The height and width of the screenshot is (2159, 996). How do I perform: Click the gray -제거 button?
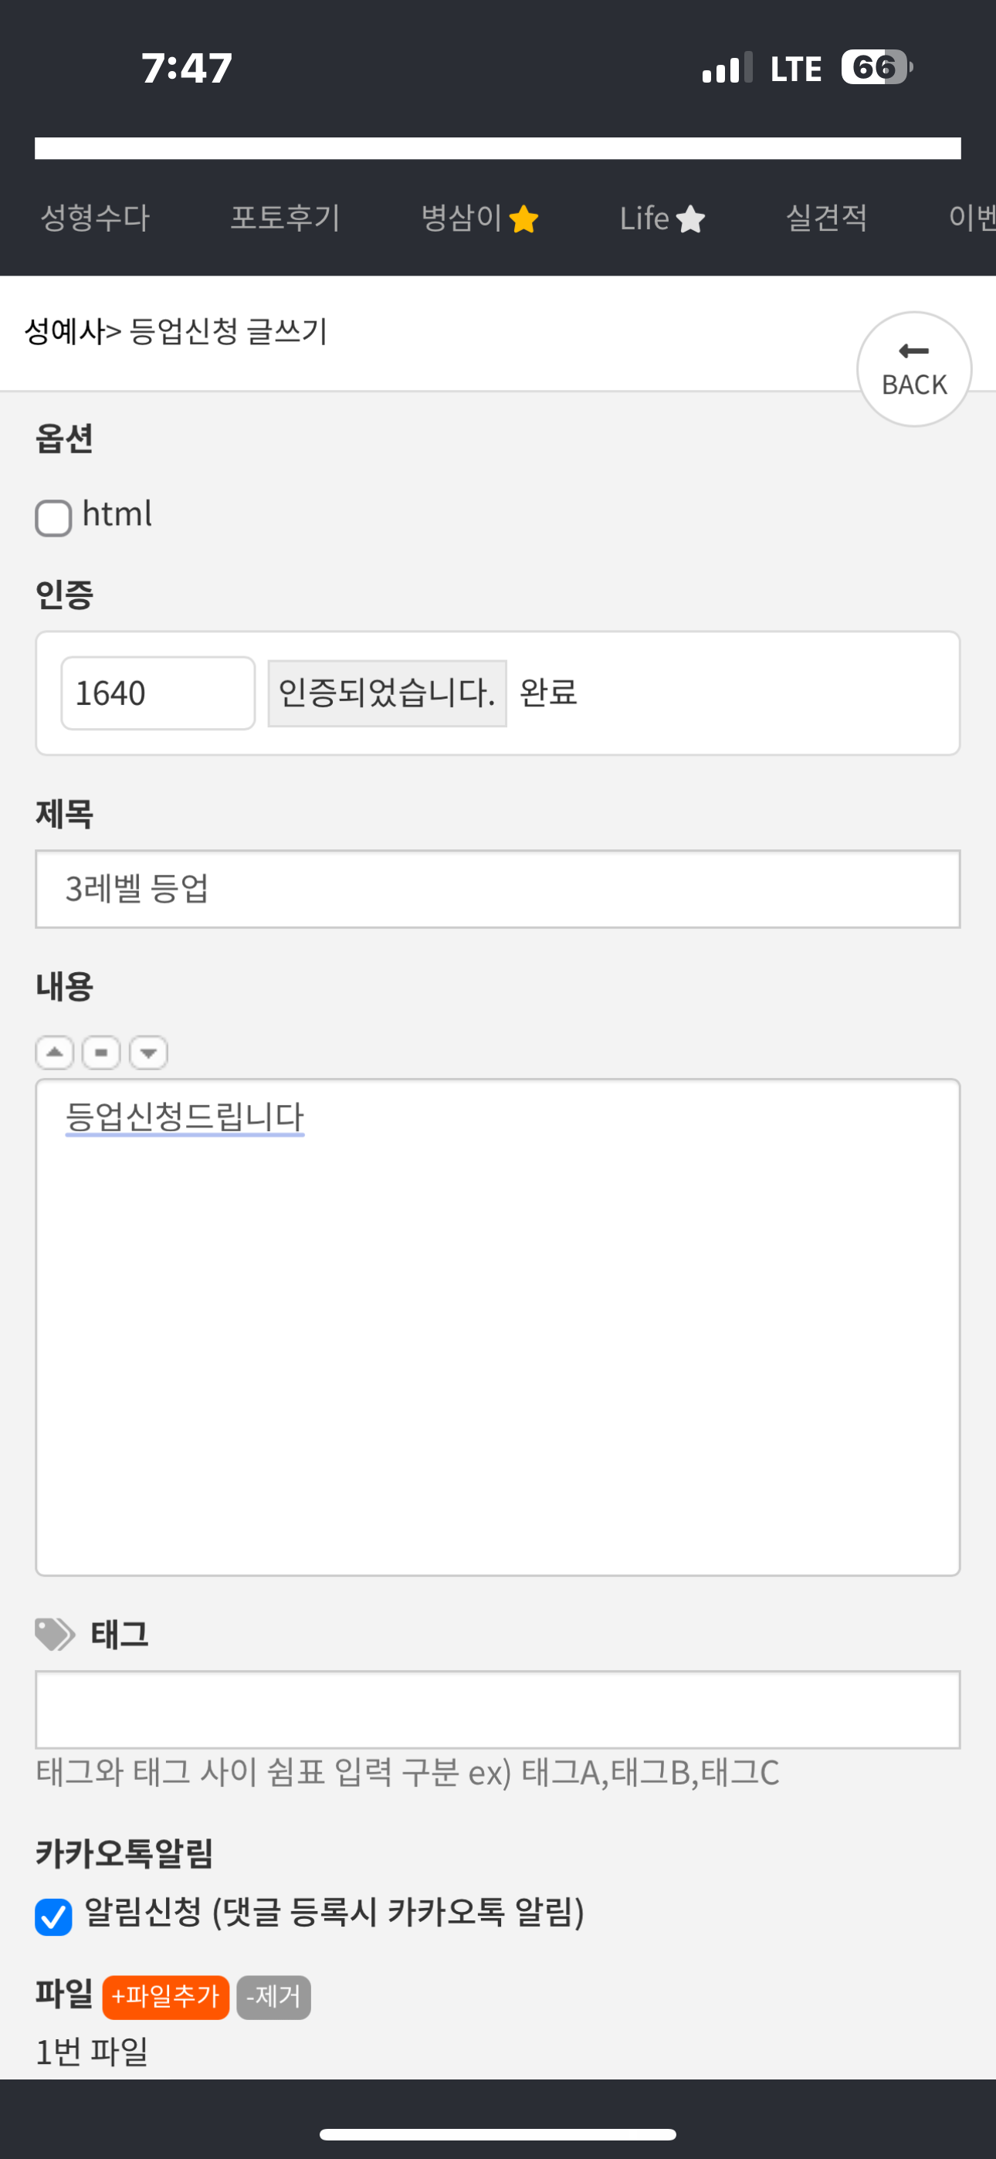coord(274,1998)
